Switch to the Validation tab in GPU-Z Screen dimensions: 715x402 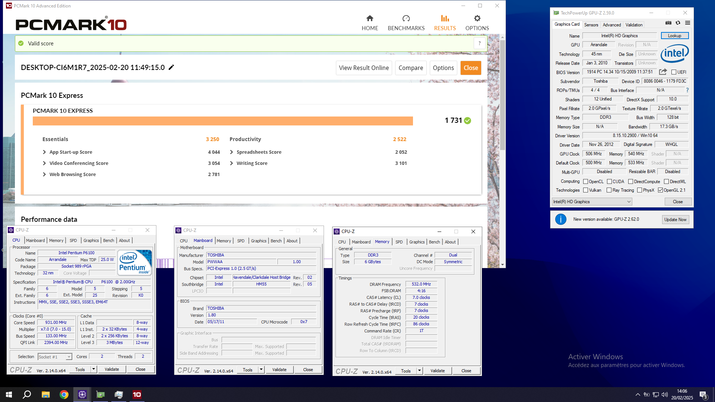pos(634,25)
